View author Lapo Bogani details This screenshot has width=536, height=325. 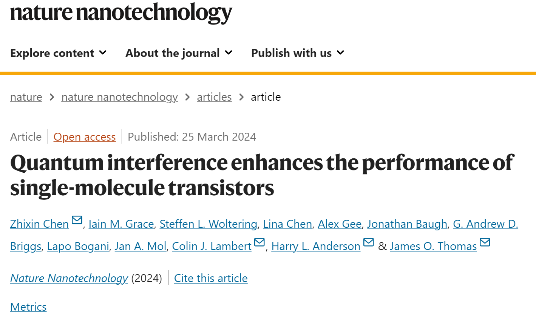pyautogui.click(x=78, y=246)
